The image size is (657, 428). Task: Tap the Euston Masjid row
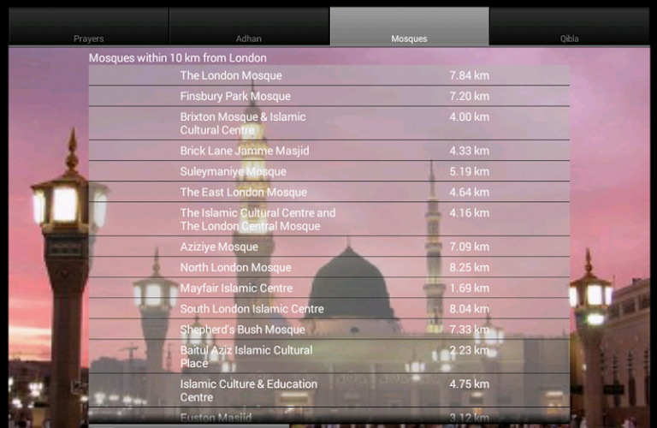click(x=328, y=415)
